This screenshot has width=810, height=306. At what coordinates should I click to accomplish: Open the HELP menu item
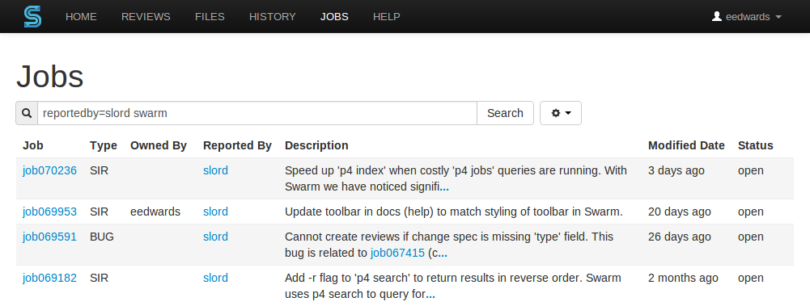(x=387, y=16)
